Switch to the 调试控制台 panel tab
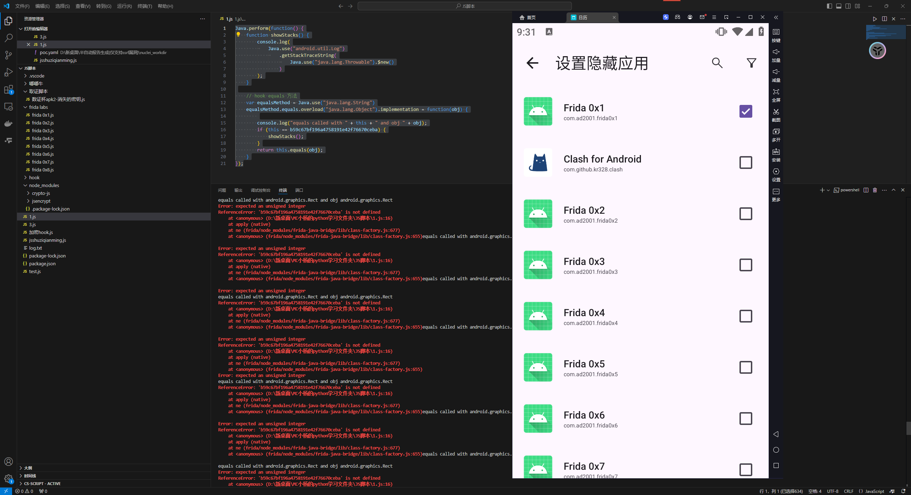 [260, 190]
